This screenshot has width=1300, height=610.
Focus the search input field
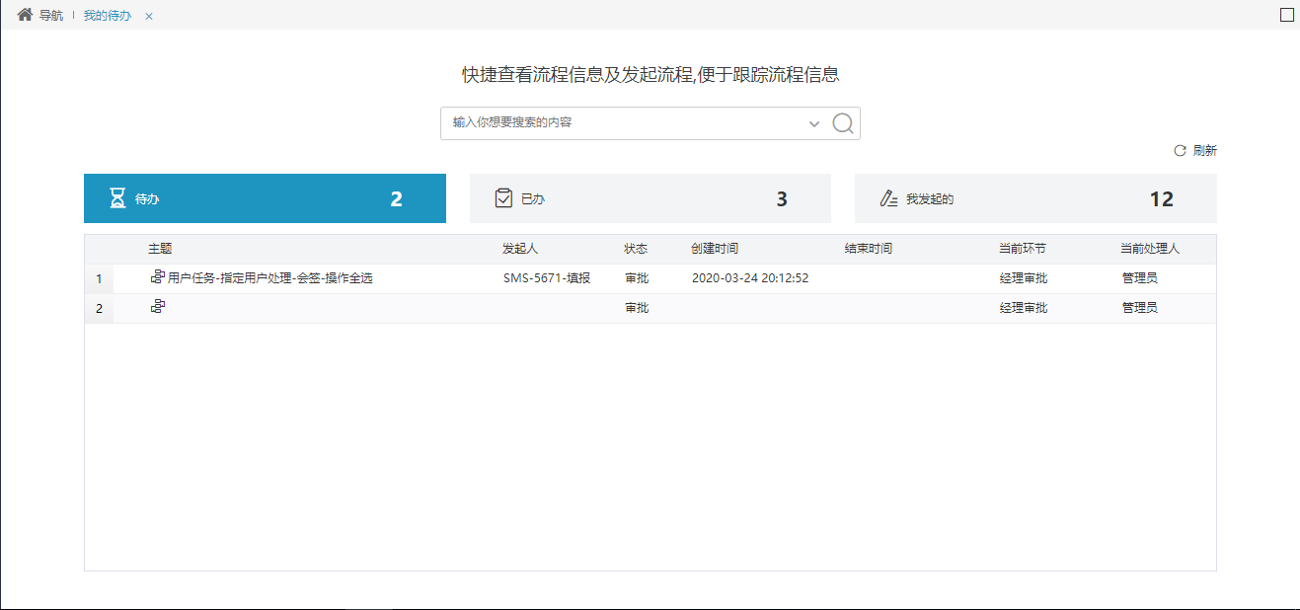(625, 123)
